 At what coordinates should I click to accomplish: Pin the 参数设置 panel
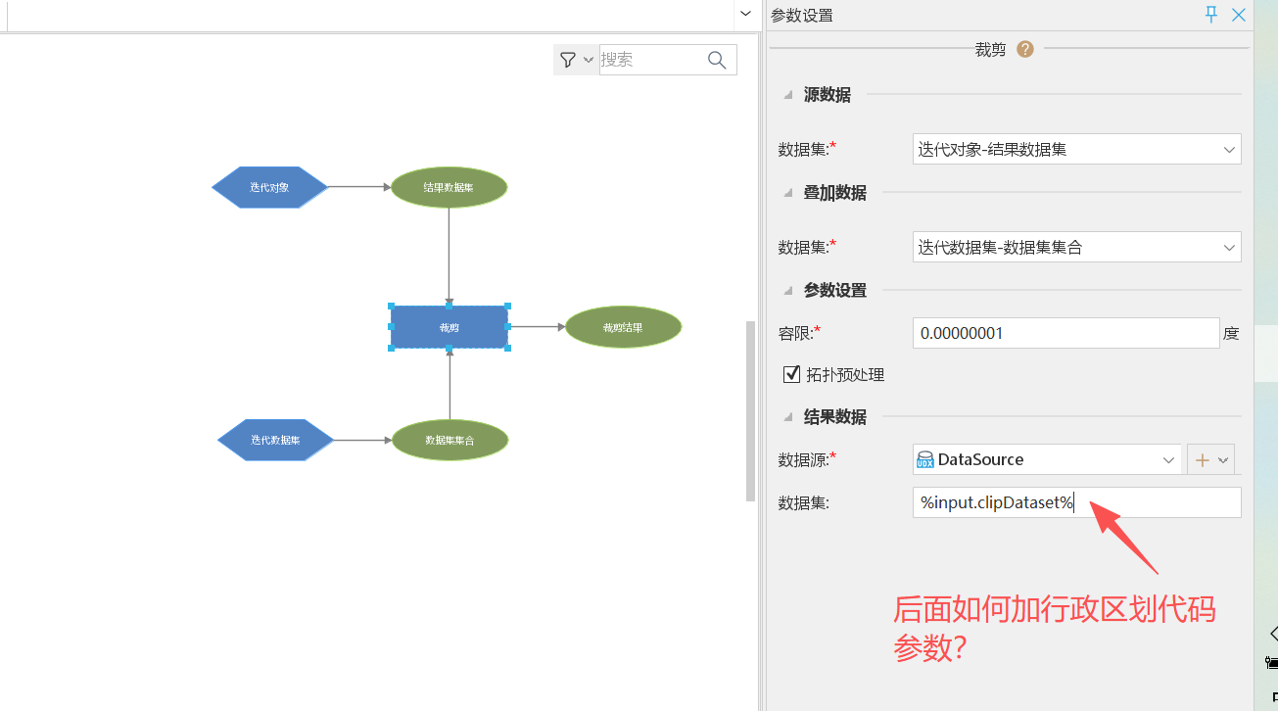point(1211,15)
